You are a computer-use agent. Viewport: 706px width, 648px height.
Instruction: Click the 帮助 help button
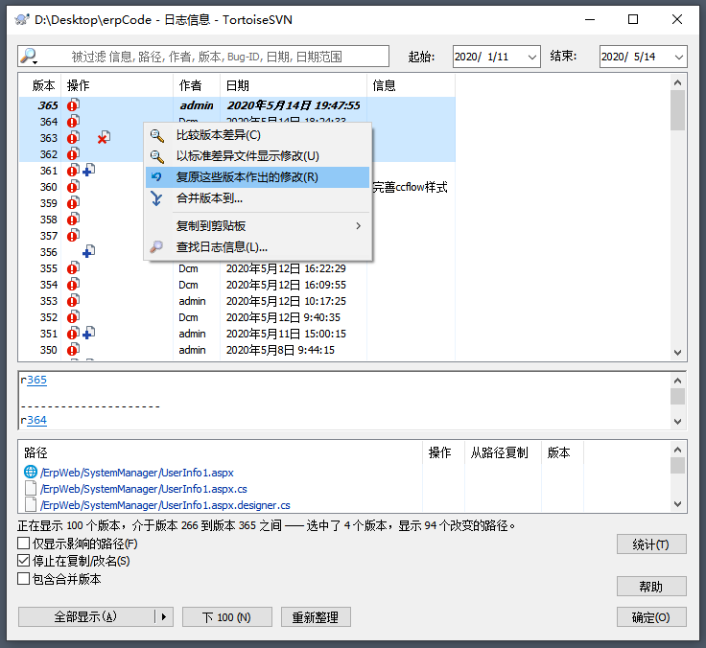tap(651, 587)
